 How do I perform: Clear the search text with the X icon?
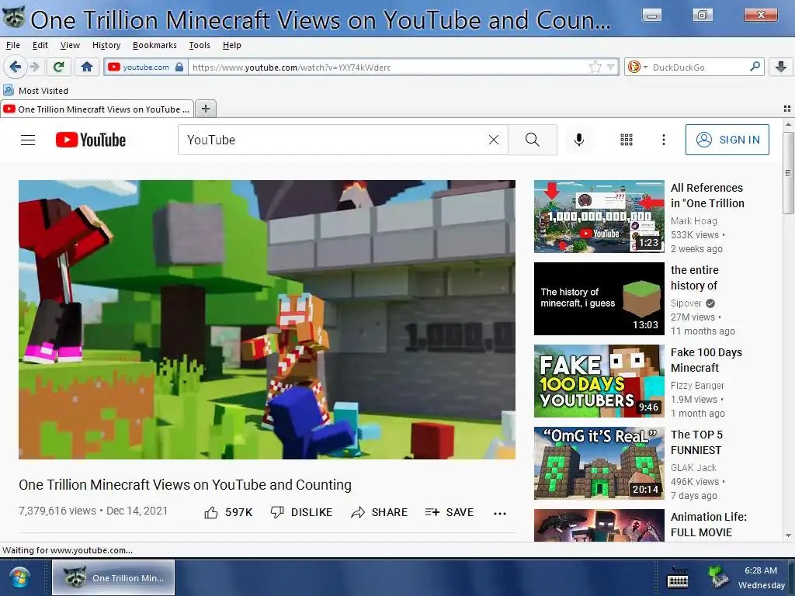(493, 140)
